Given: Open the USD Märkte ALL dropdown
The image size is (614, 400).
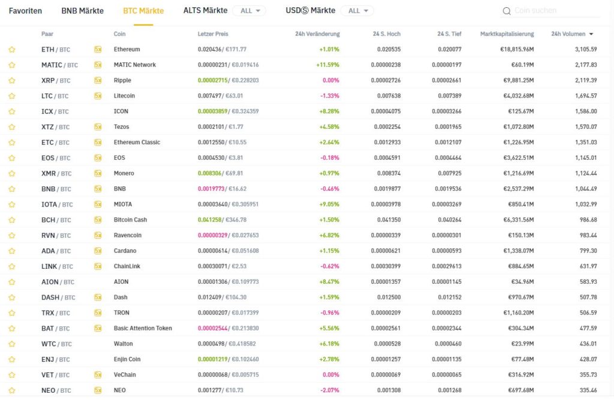Looking at the screenshot, I should pos(357,11).
